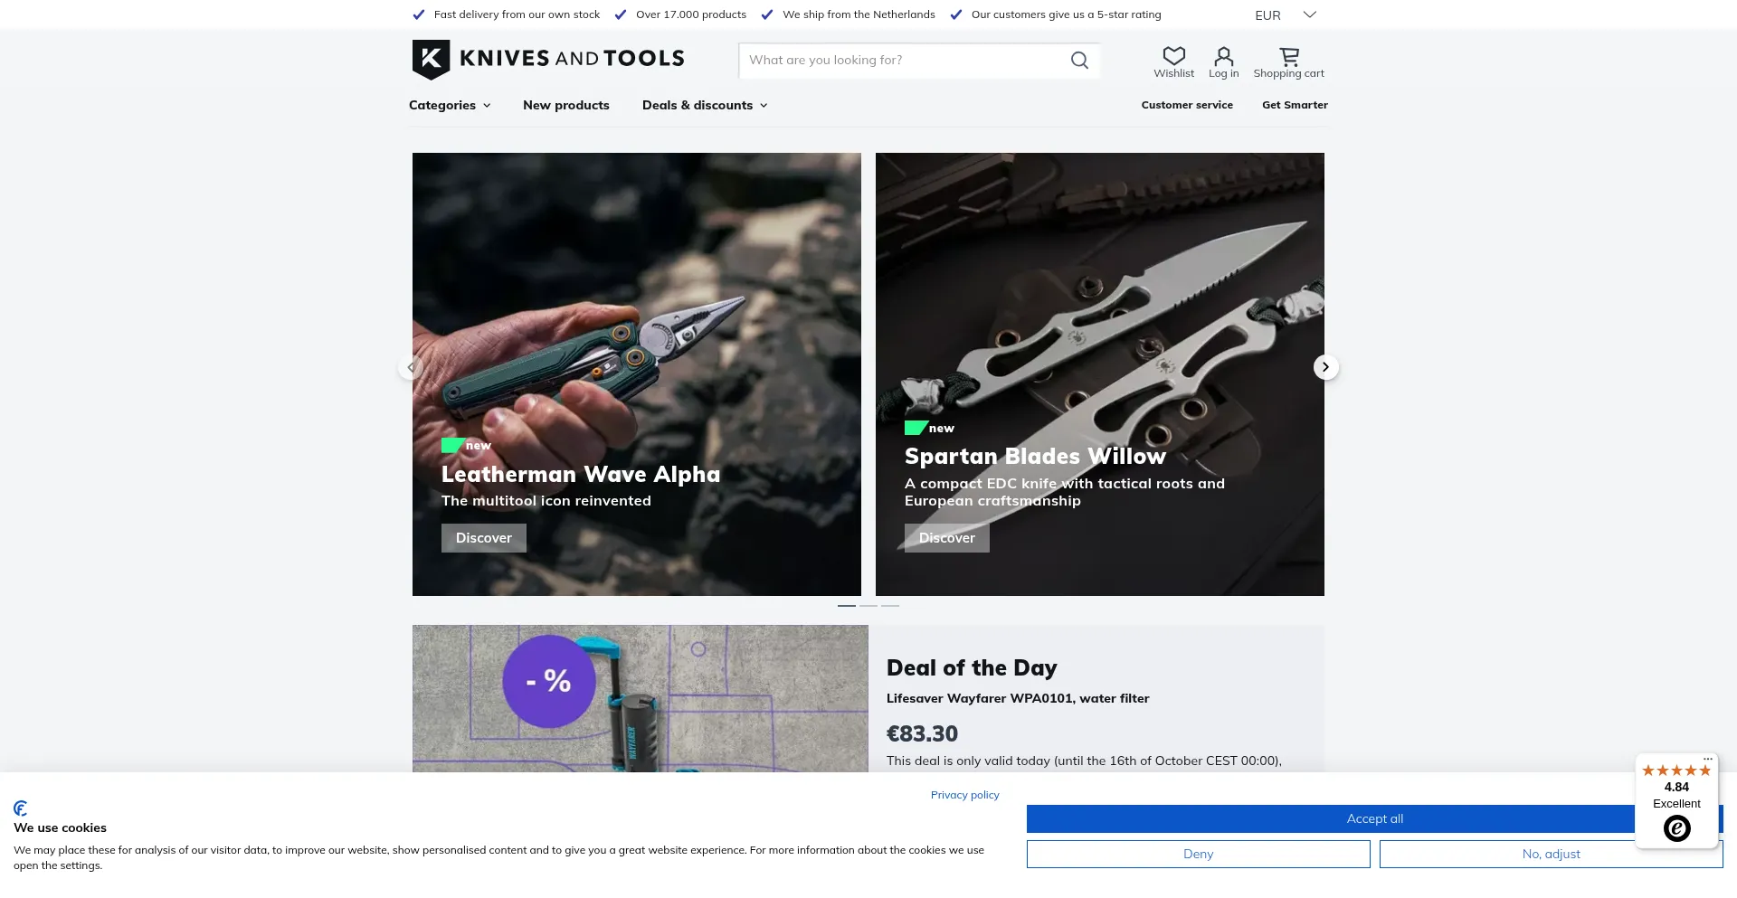
Task: Open the Privacy policy link
Action: [x=964, y=796]
